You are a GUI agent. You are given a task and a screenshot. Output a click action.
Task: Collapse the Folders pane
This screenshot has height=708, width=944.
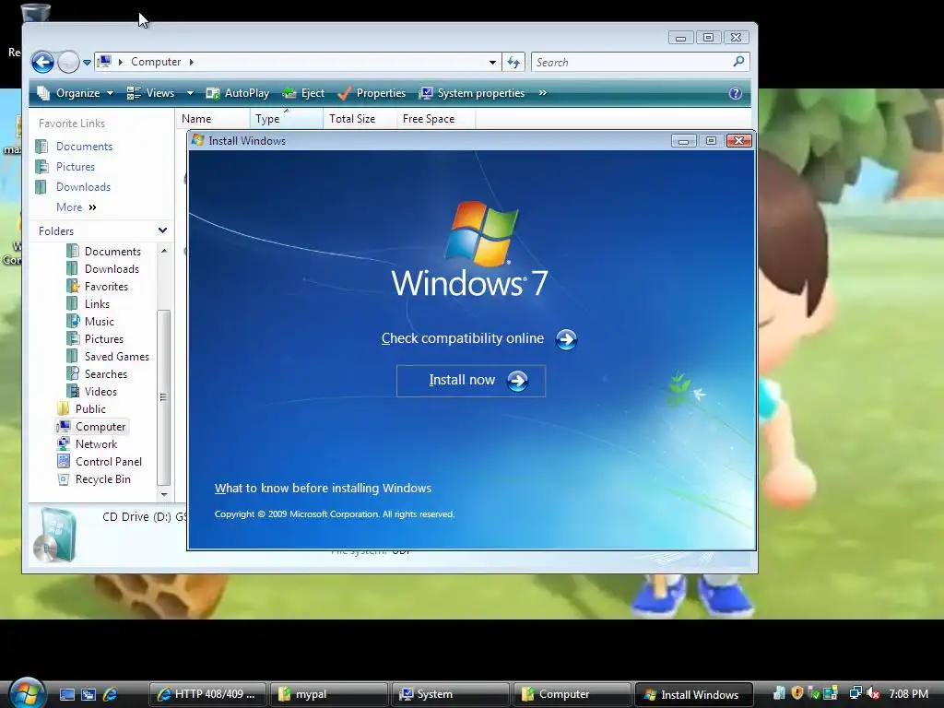pyautogui.click(x=162, y=230)
